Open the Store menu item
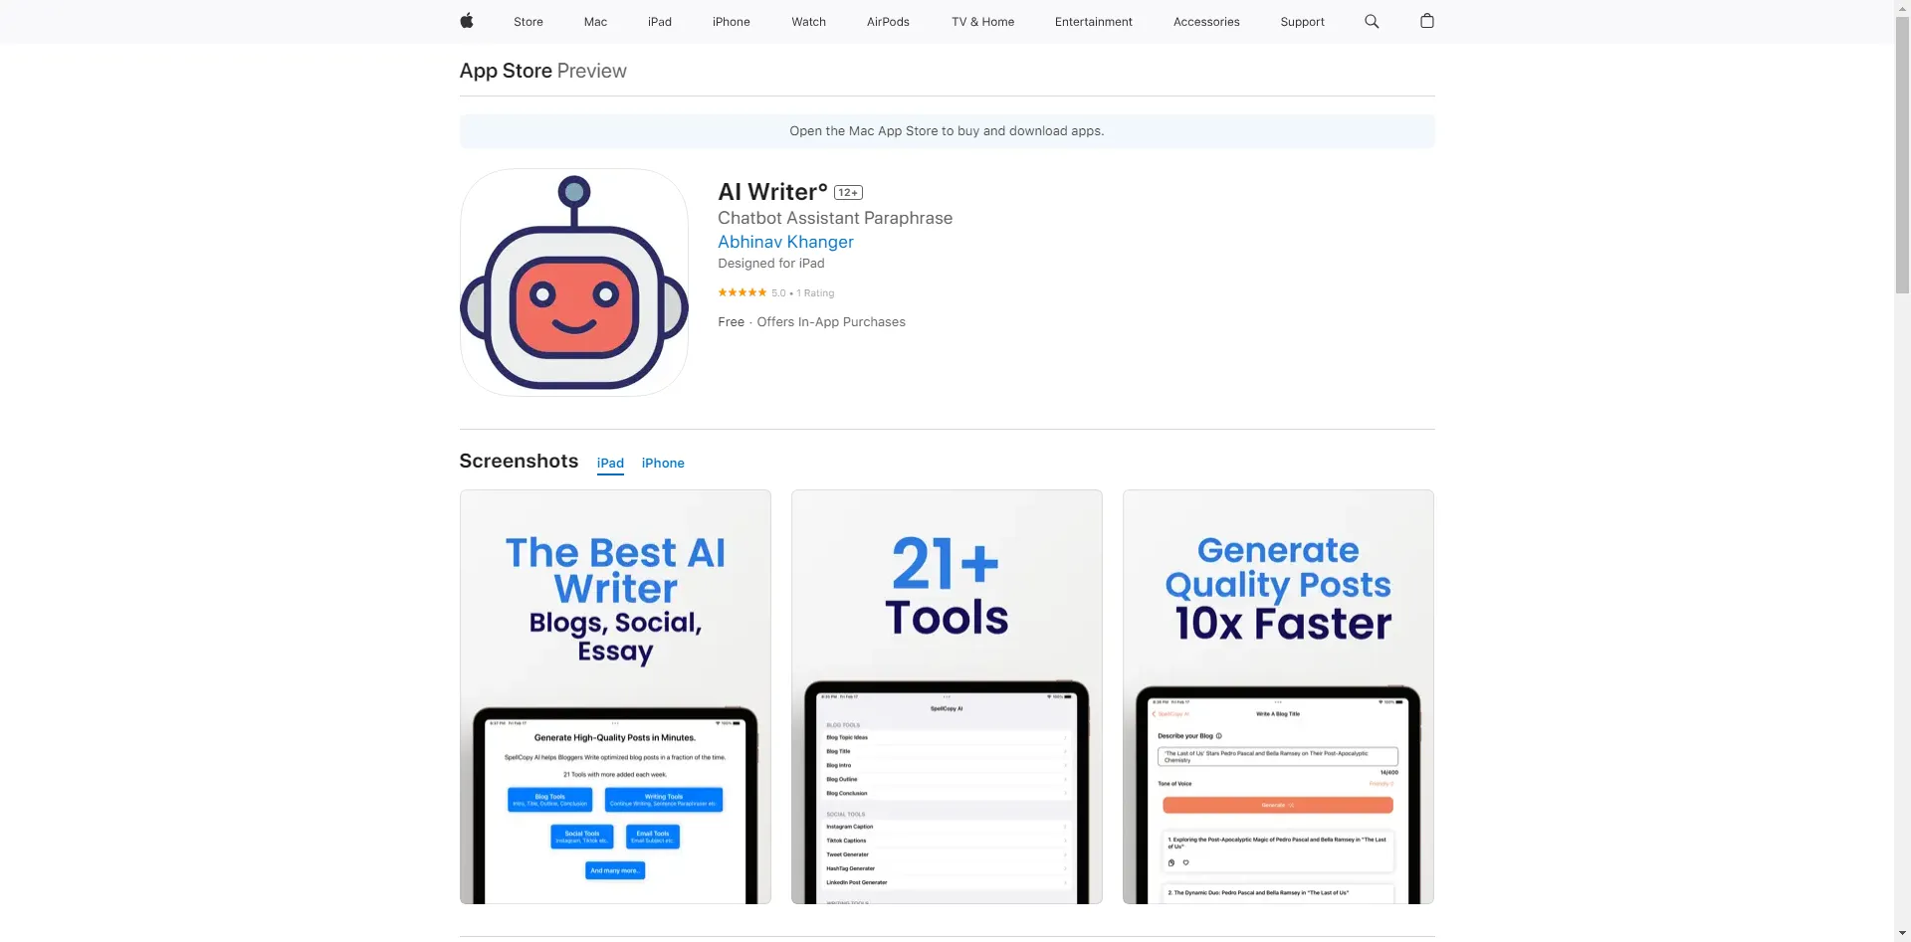Screen dimensions: 1911x942 pos(528,22)
